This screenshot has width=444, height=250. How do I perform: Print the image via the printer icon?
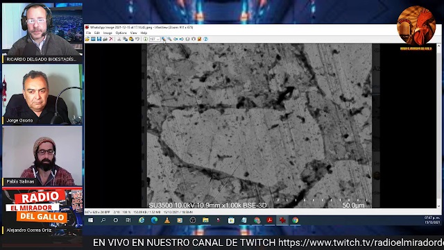pos(105,39)
